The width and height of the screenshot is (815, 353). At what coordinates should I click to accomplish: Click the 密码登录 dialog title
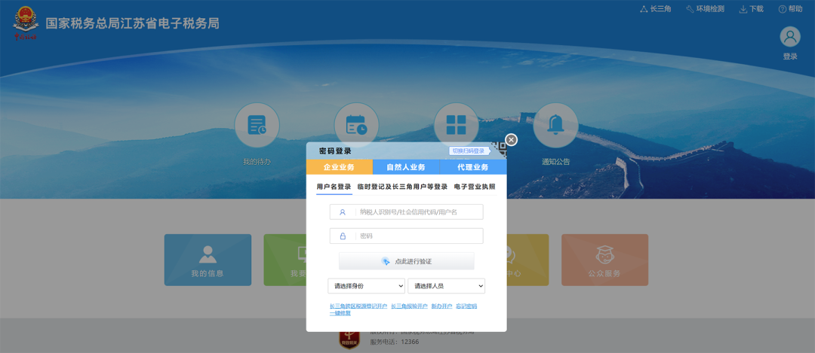coord(335,151)
